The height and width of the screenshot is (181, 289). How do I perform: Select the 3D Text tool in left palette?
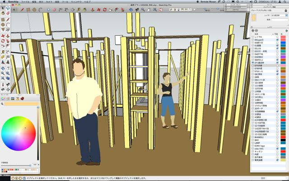pyautogui.click(x=8, y=62)
